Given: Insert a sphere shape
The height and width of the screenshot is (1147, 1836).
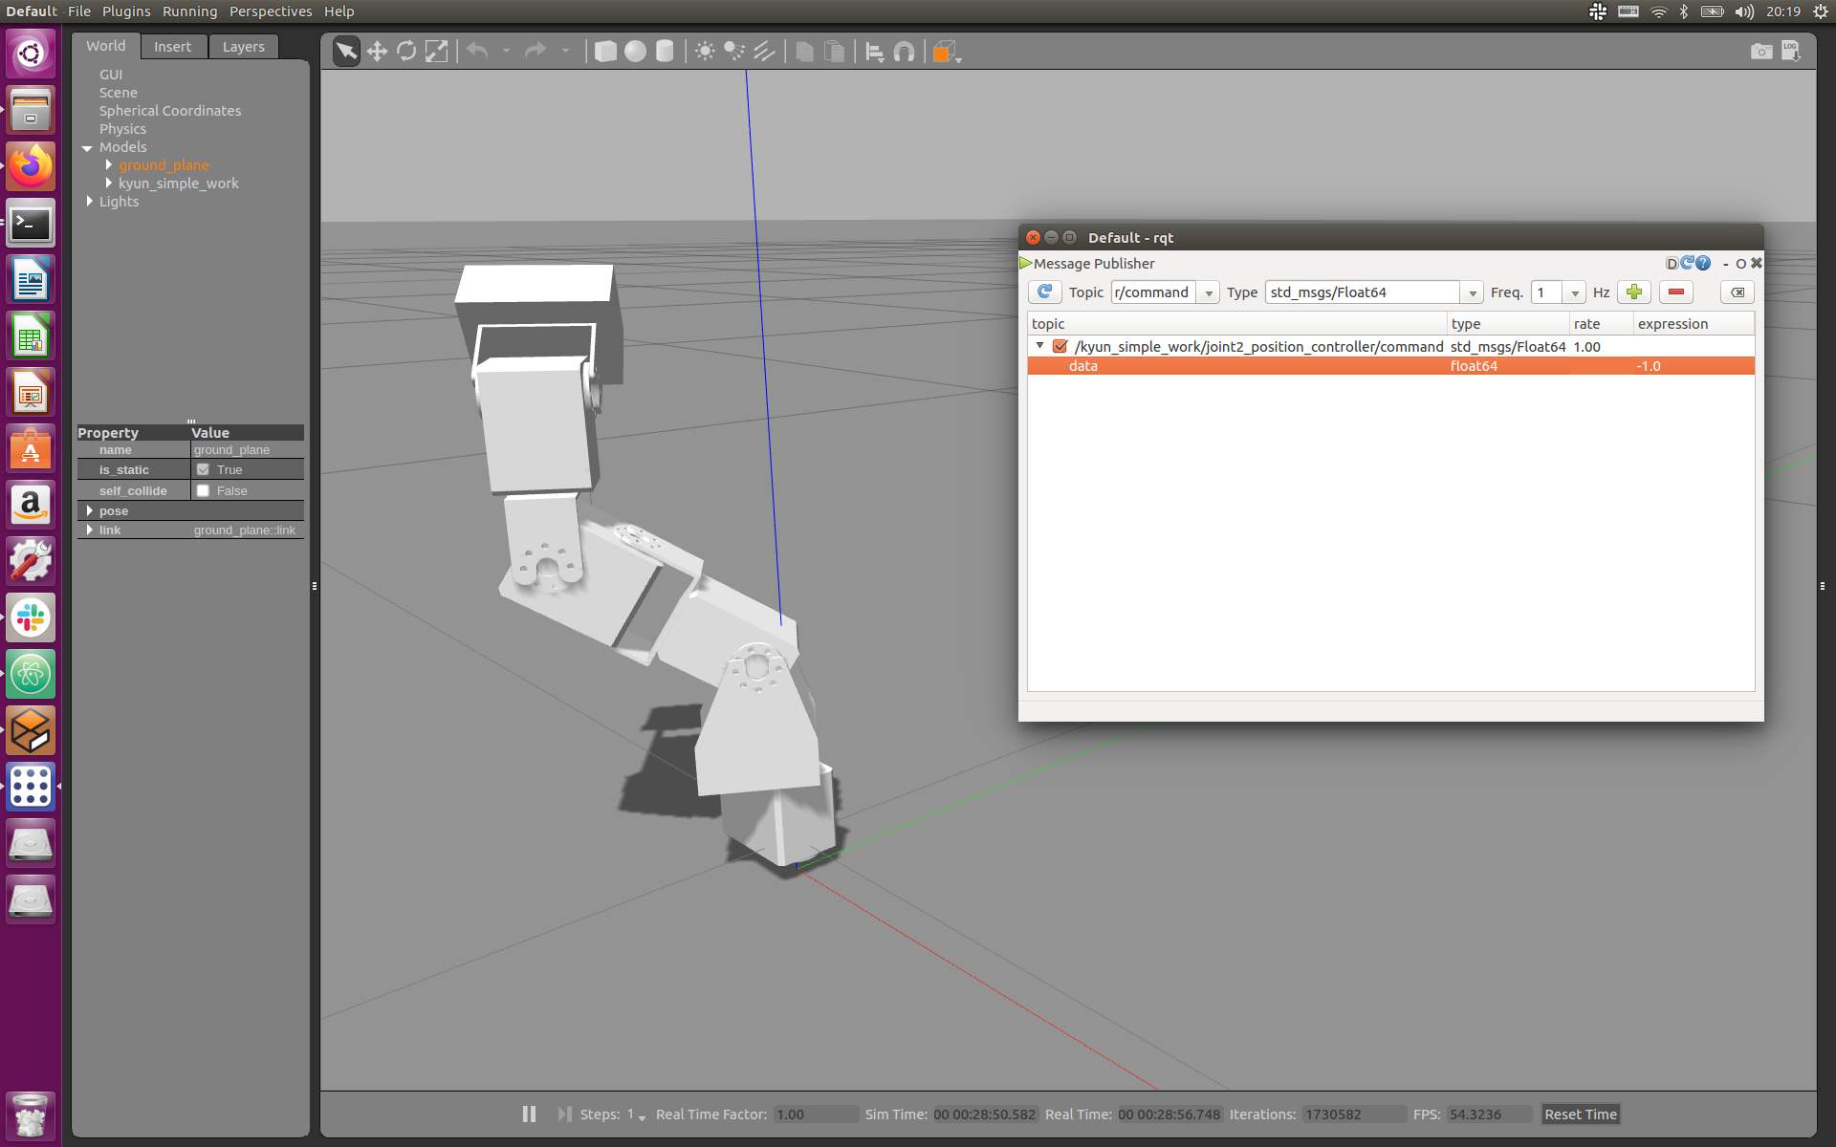Looking at the screenshot, I should pyautogui.click(x=635, y=52).
